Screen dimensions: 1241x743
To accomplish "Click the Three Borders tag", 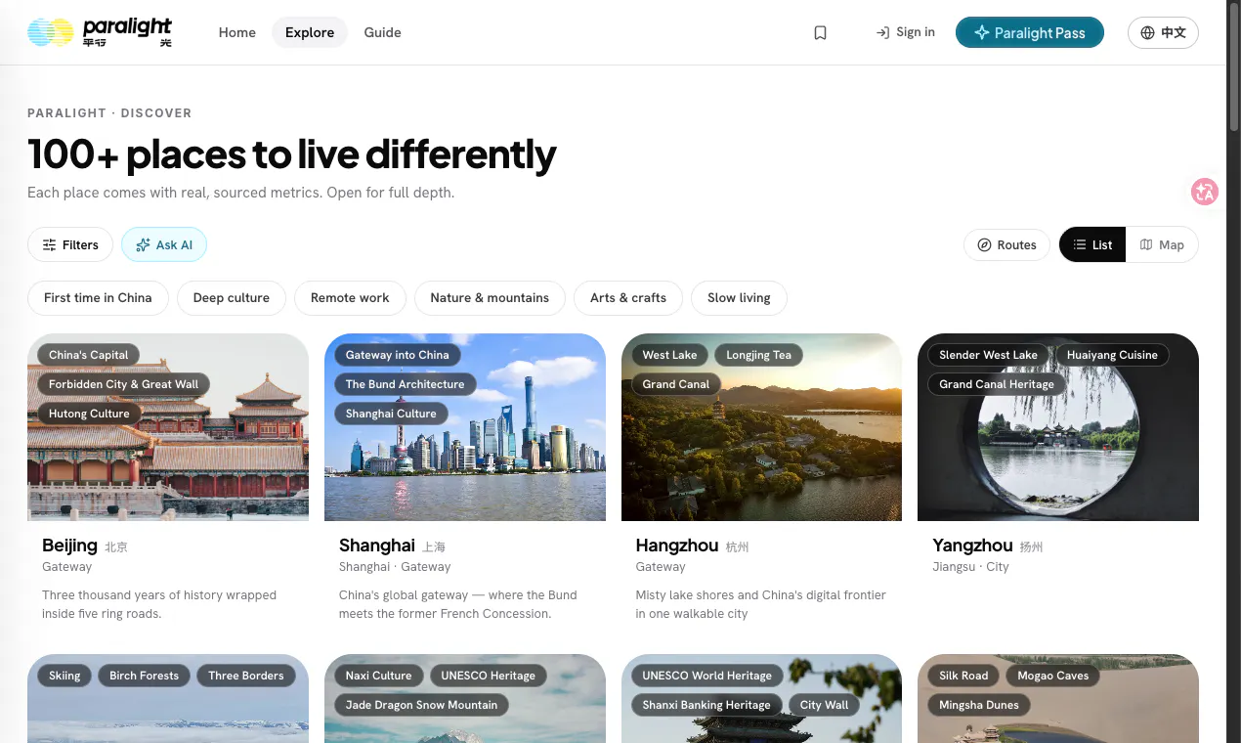I will [x=246, y=676].
